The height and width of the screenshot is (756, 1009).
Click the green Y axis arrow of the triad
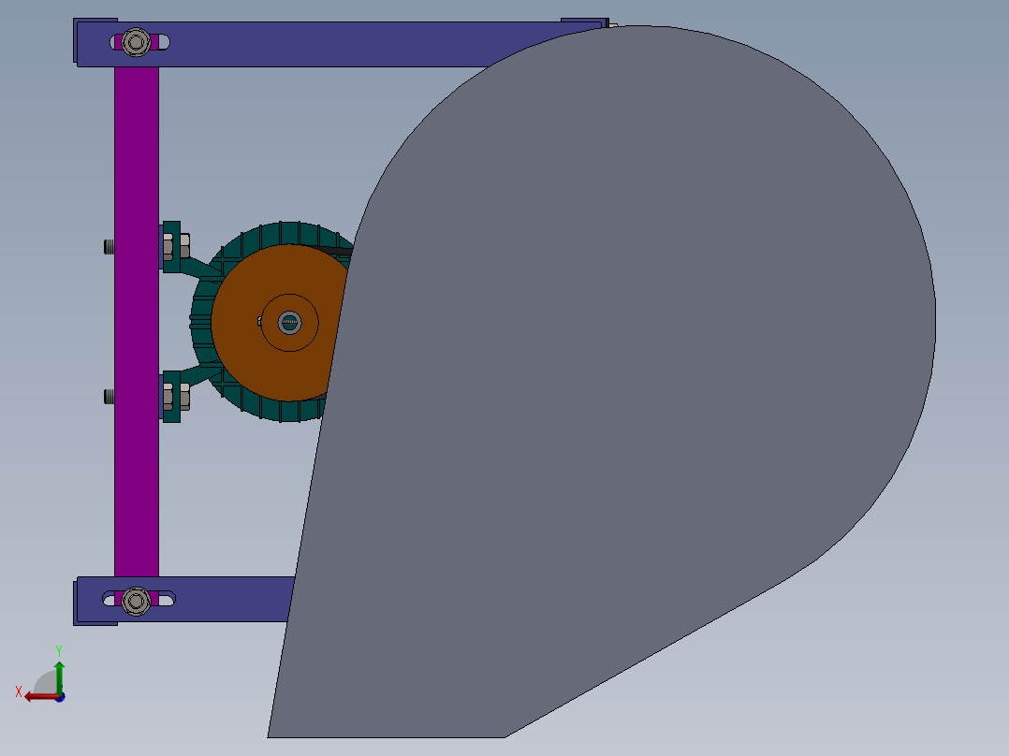[59, 676]
